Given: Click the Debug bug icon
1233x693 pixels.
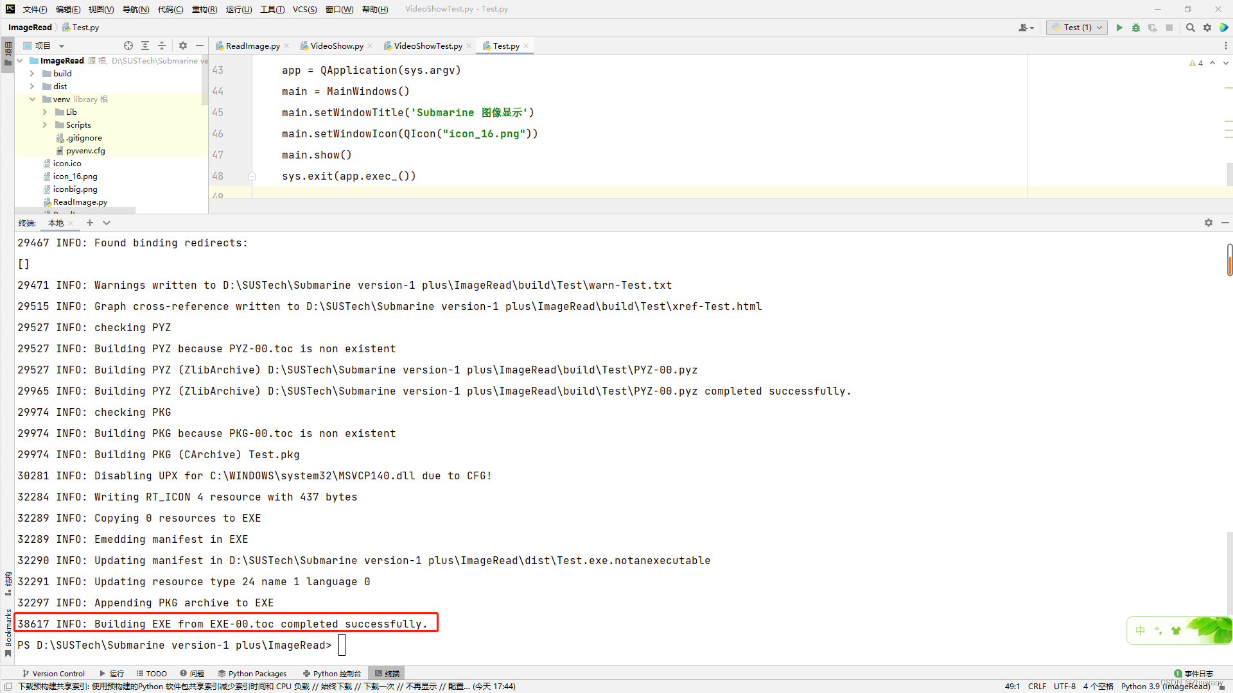Looking at the screenshot, I should pos(1136,28).
